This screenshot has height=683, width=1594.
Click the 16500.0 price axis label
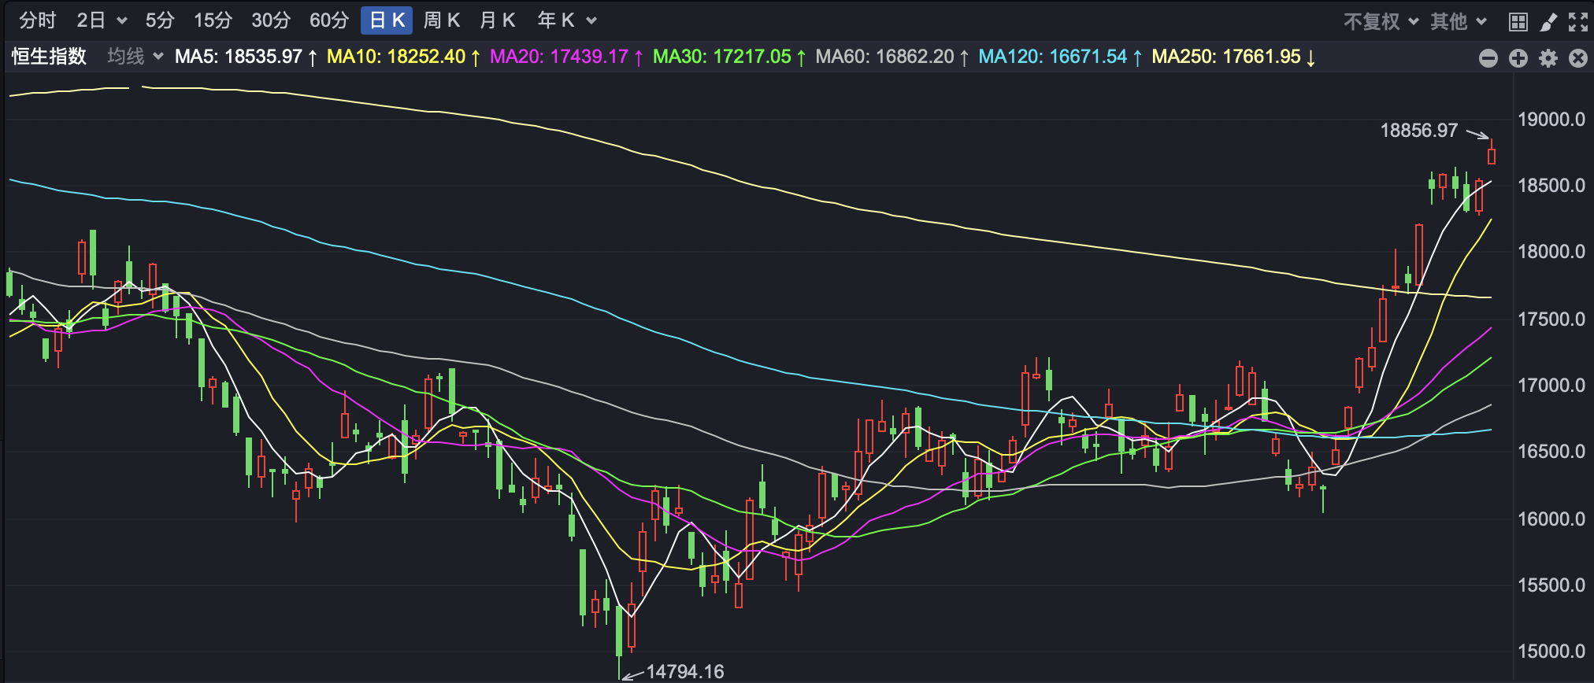[1551, 452]
